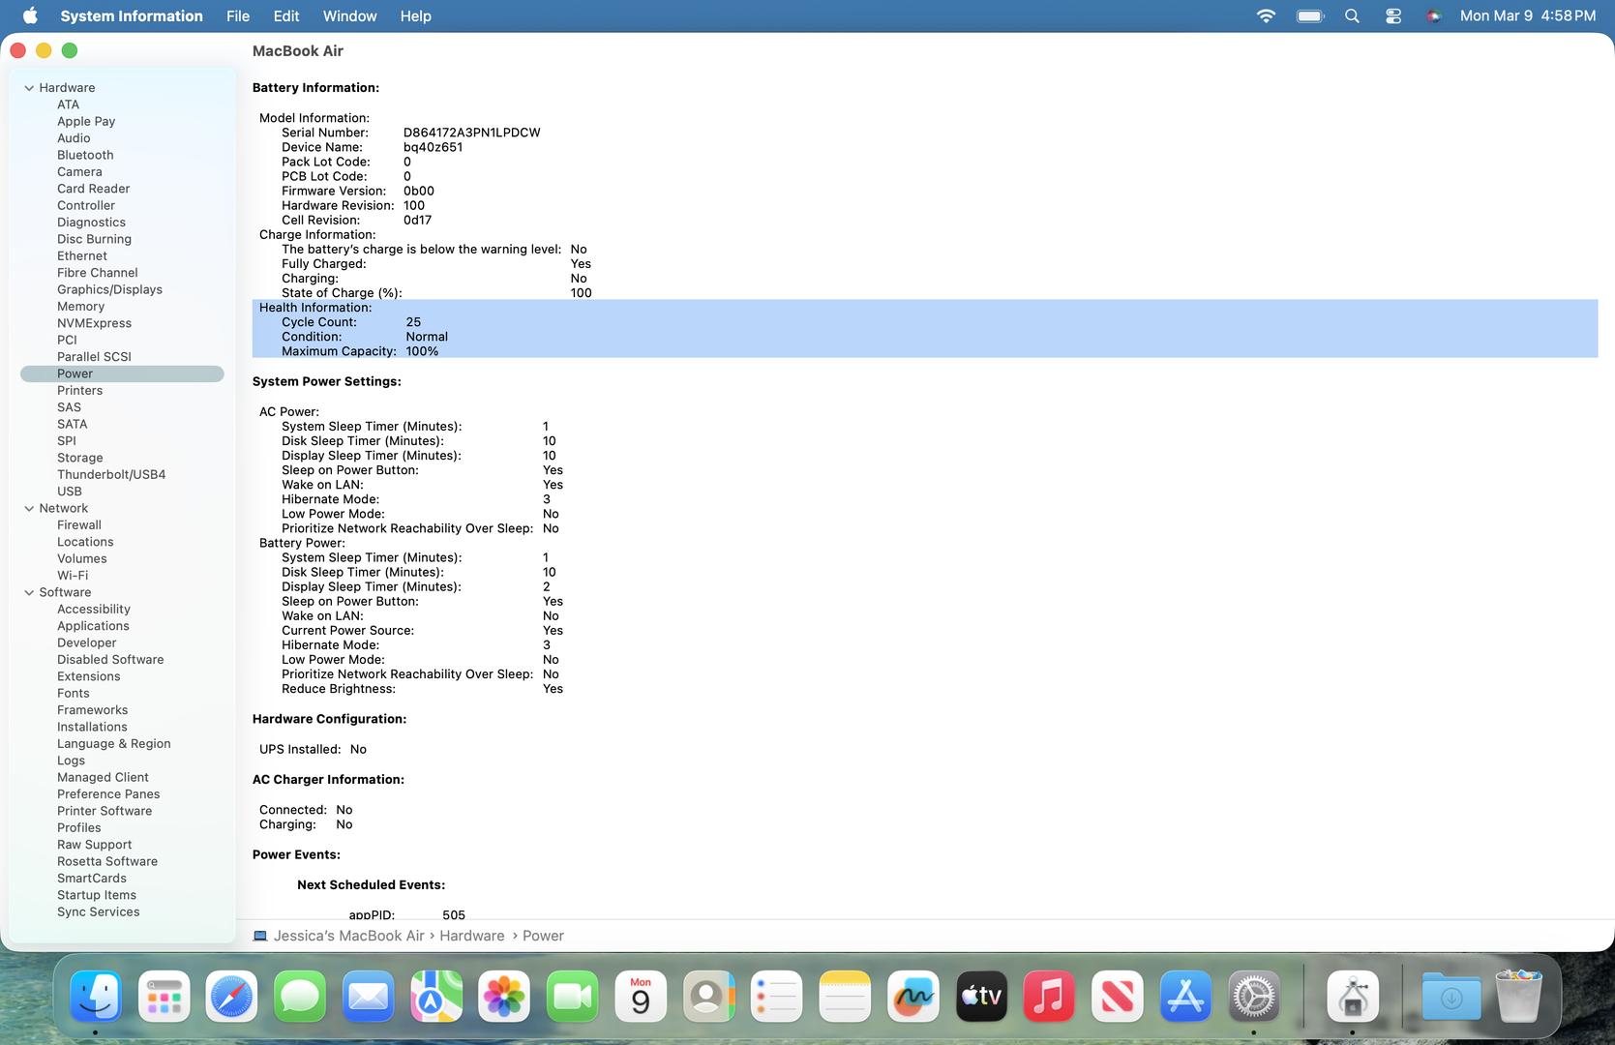Image resolution: width=1615 pixels, height=1045 pixels.
Task: Select Firewall in the sidebar
Action: pos(79,525)
